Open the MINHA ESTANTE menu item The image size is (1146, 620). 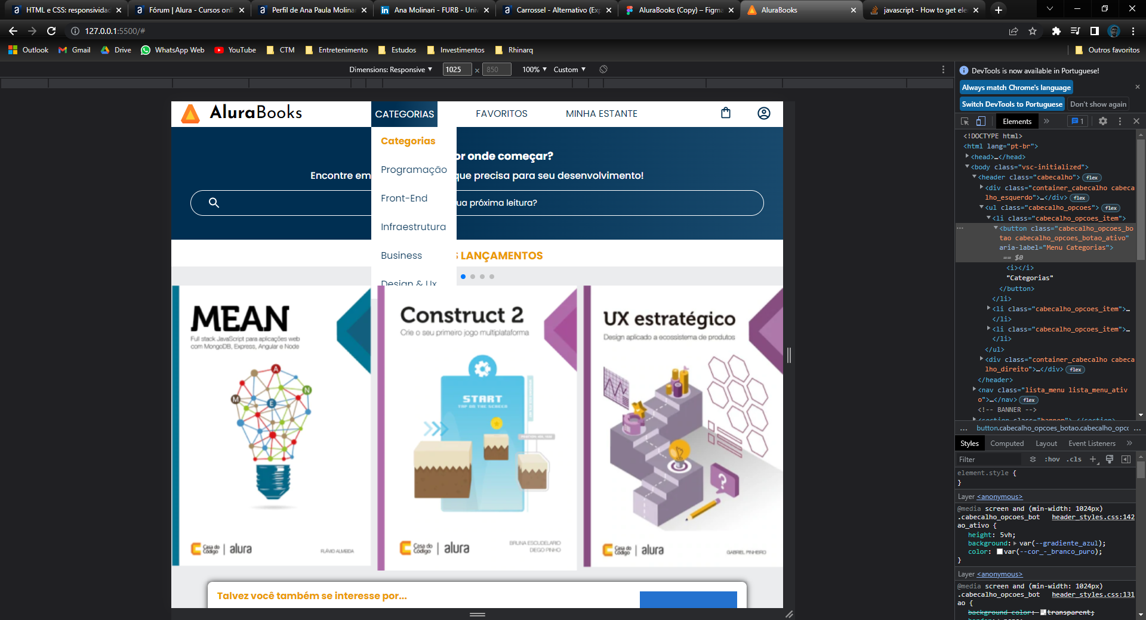point(602,113)
